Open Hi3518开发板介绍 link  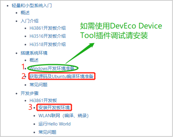pos(48,45)
